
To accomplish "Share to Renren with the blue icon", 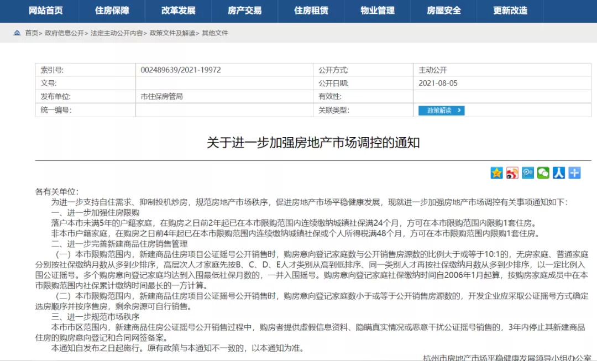I will coord(559,173).
